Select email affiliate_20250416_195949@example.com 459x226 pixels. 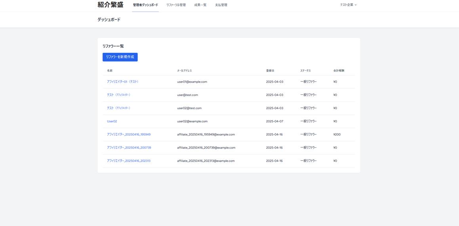(x=206, y=135)
